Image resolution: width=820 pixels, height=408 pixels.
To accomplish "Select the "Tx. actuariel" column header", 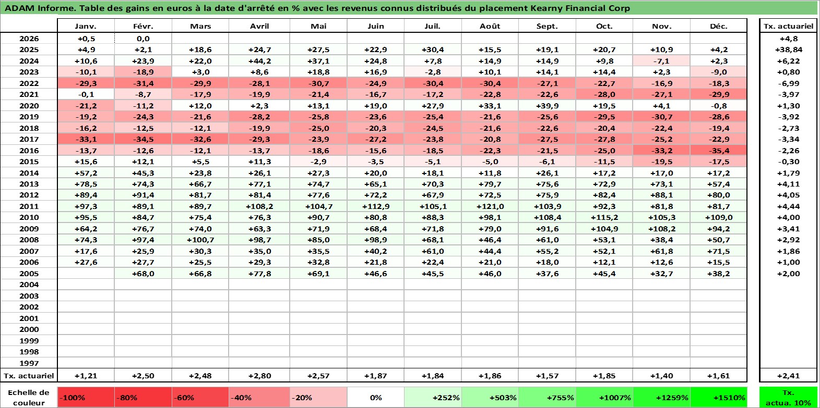I will coord(788,26).
